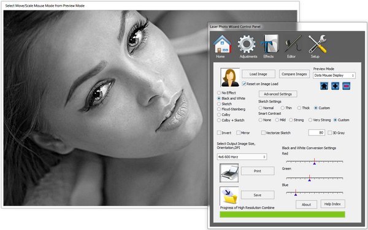This screenshot has width=368, height=230.
Task: Open the Setup tools icon
Action: point(317,44)
